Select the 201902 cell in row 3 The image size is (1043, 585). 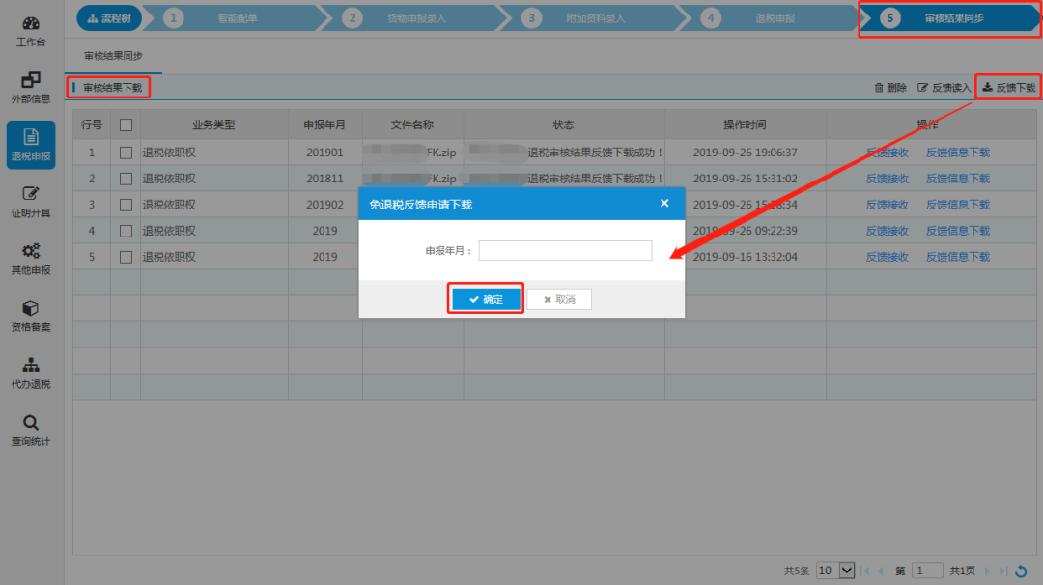coord(324,205)
